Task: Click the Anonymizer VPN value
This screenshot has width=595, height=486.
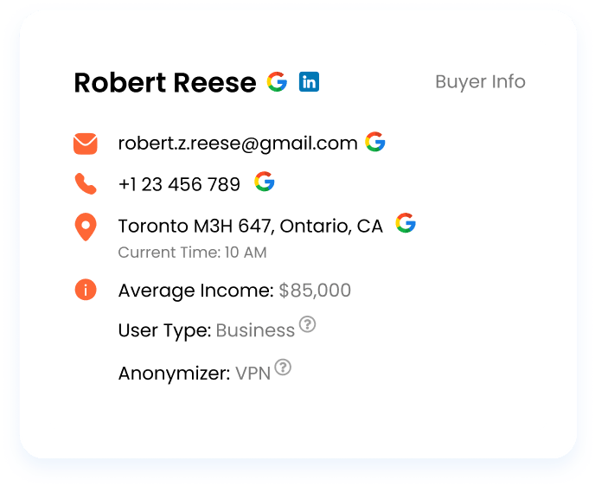Action: [x=253, y=374]
